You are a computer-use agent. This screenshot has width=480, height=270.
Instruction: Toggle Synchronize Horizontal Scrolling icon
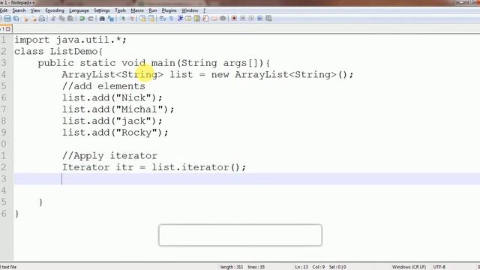click(x=151, y=18)
